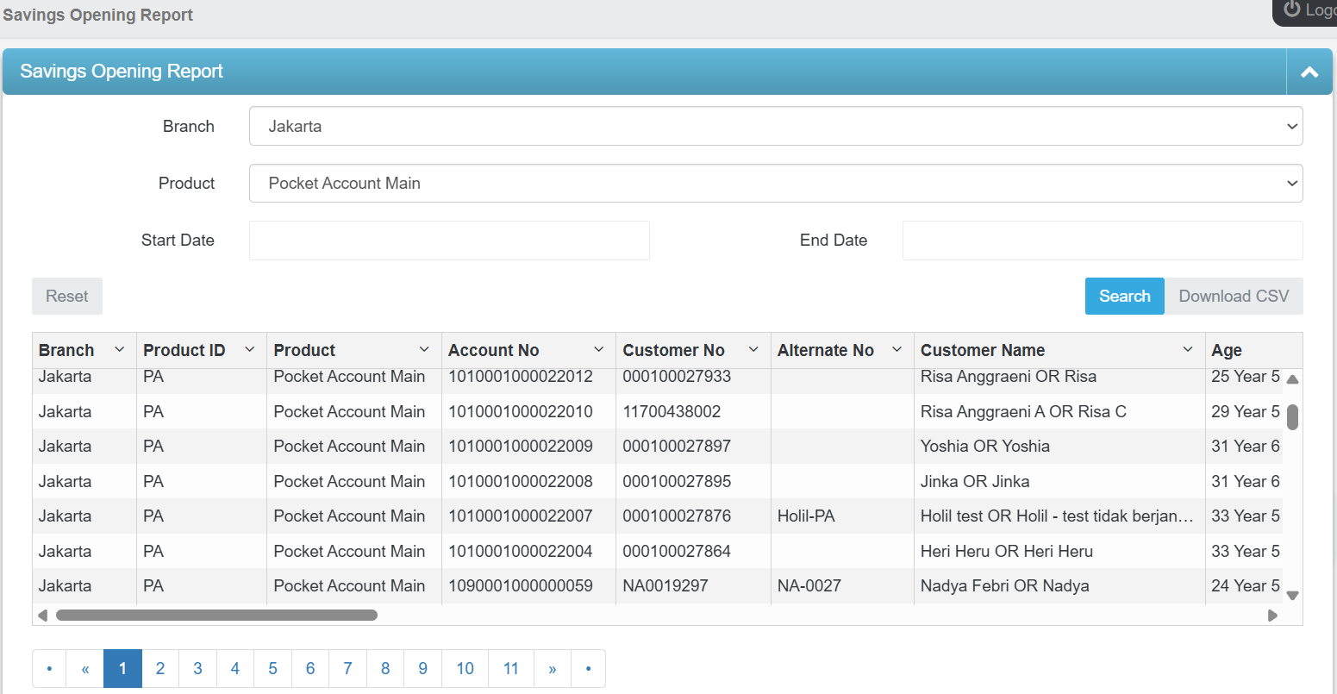Open Customer No column menu arrow
The height and width of the screenshot is (694, 1337).
point(753,350)
